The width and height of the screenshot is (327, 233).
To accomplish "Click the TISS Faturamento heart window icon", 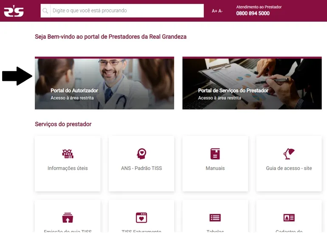I will [141, 218].
